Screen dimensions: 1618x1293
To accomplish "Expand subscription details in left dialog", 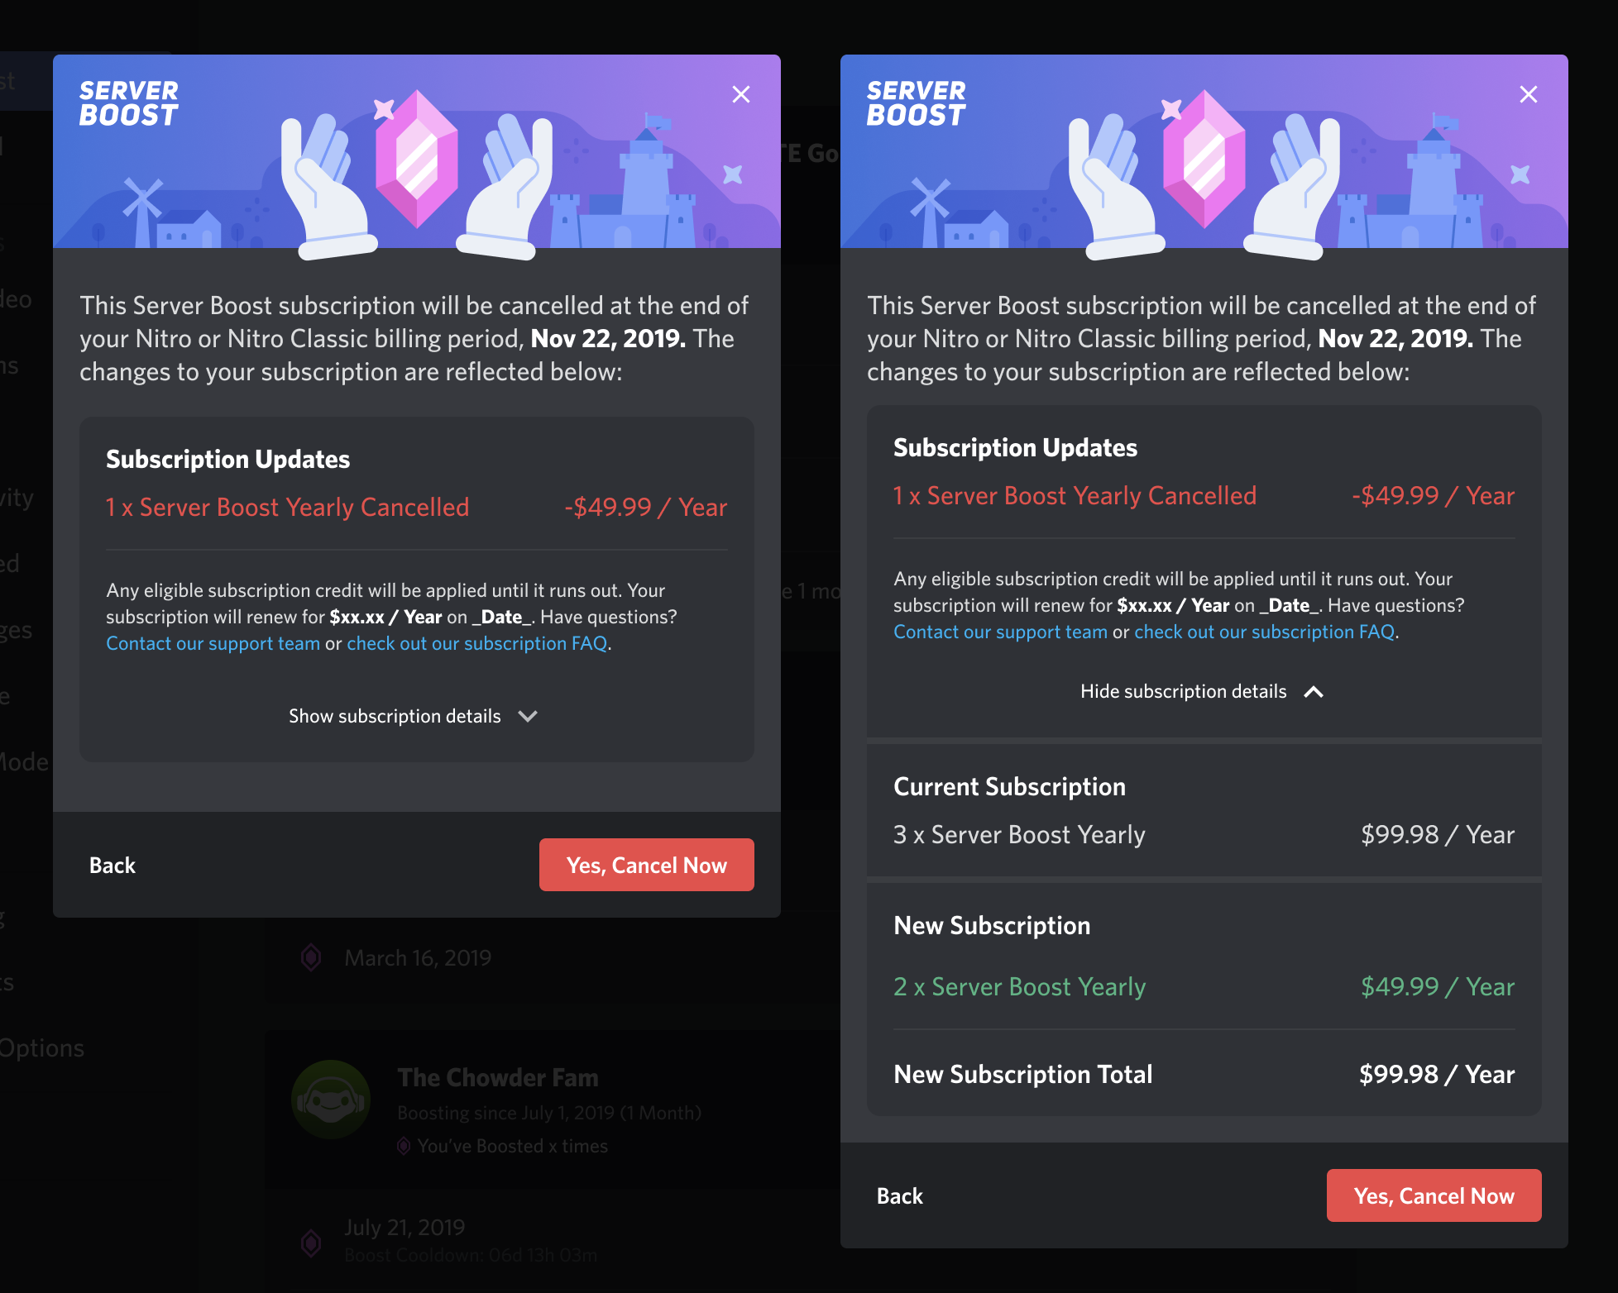I will coord(413,715).
